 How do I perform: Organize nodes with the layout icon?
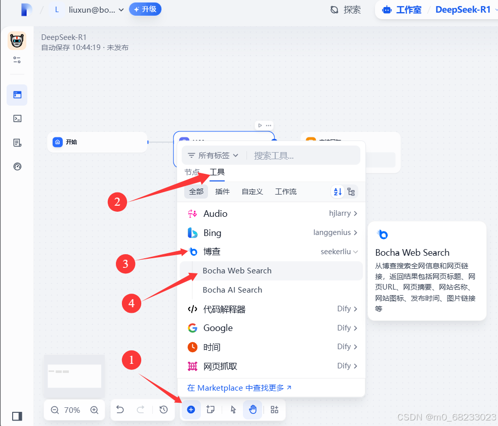point(274,409)
